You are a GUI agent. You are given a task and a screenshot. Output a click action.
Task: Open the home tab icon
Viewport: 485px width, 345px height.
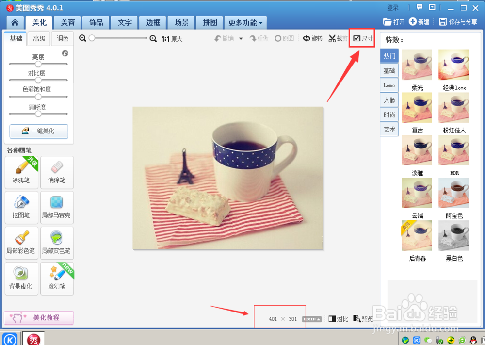pyautogui.click(x=15, y=23)
